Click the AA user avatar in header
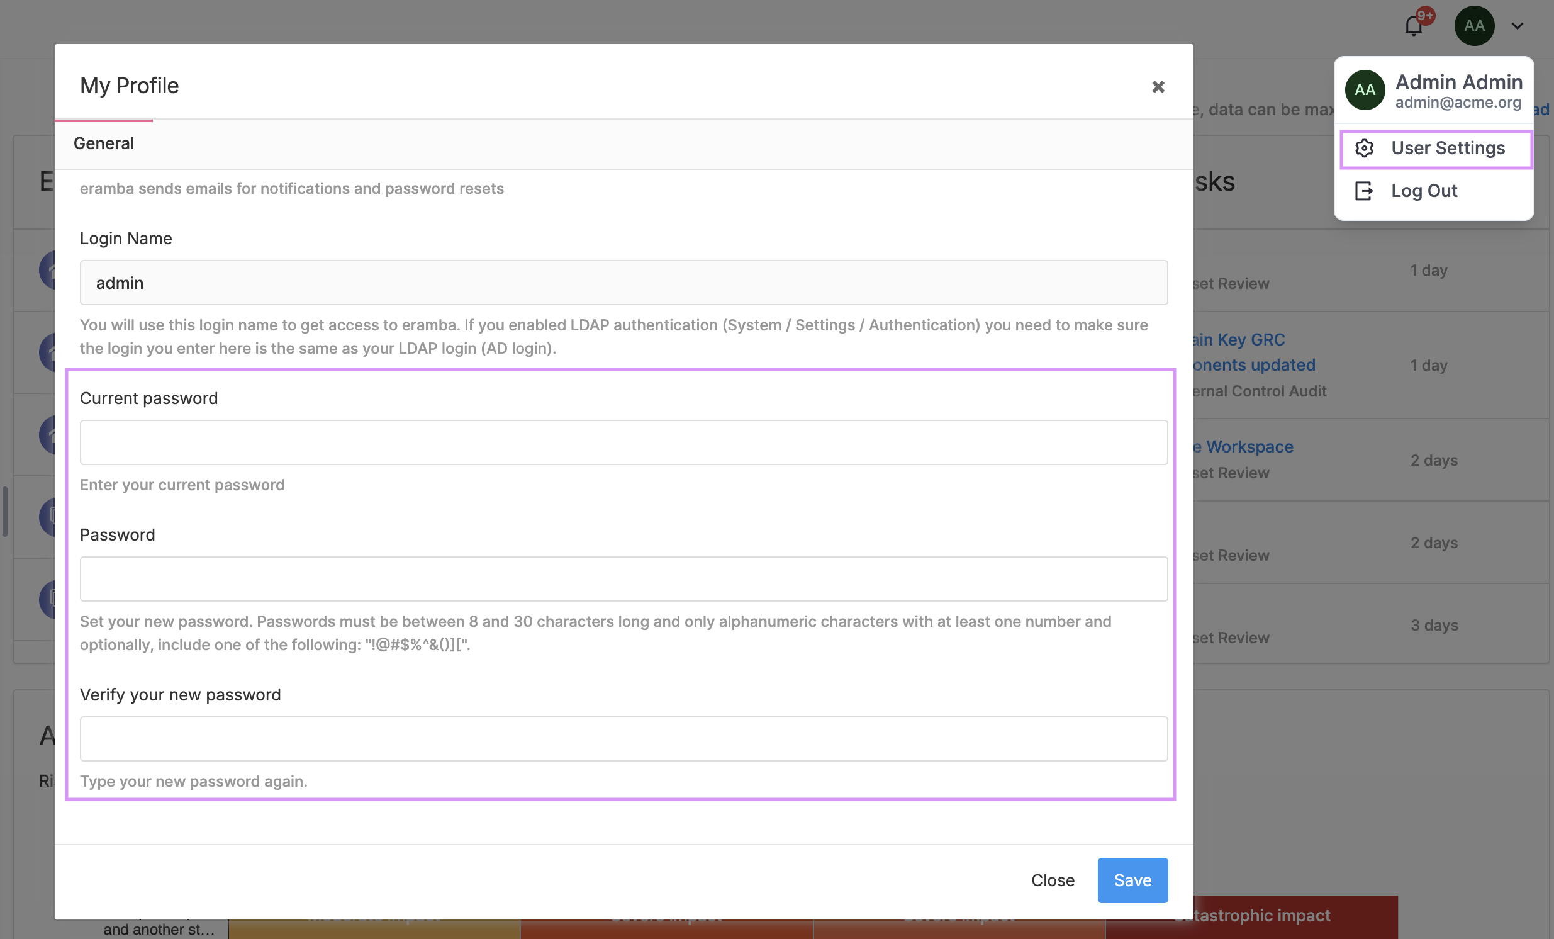This screenshot has height=939, width=1554. click(1474, 26)
